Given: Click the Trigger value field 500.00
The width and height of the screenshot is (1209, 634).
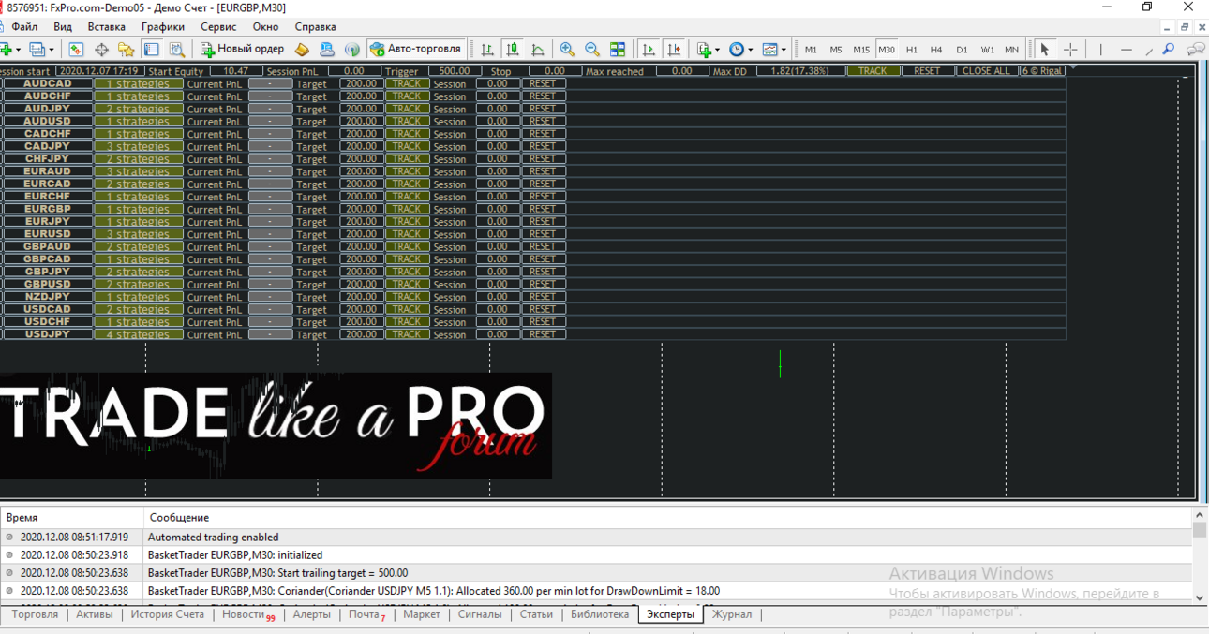Looking at the screenshot, I should pyautogui.click(x=455, y=71).
